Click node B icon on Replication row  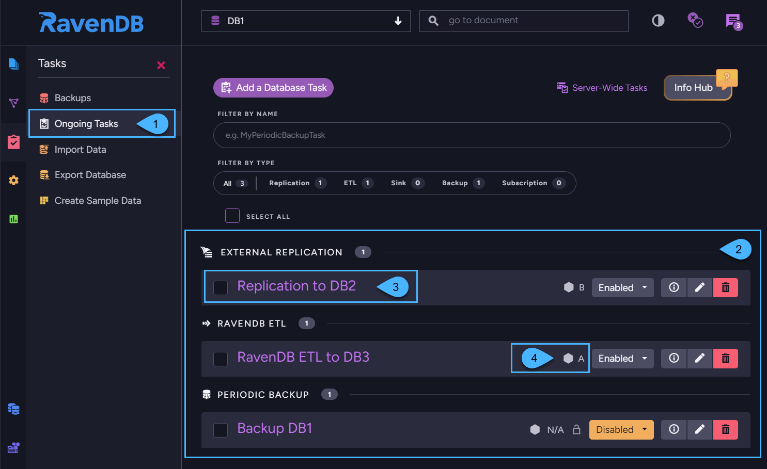click(569, 287)
